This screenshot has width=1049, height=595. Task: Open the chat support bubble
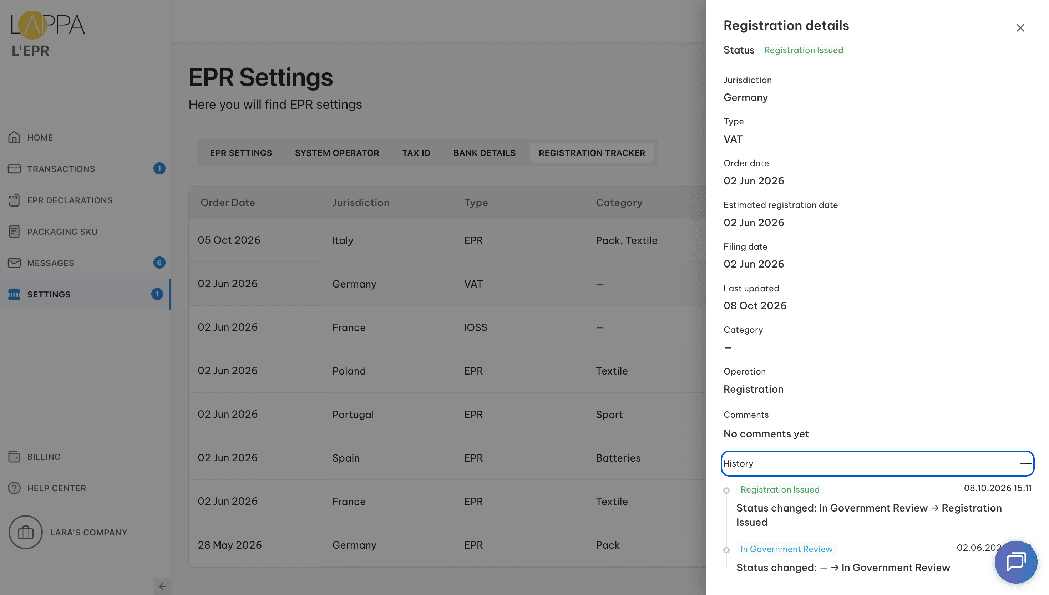tap(1015, 562)
